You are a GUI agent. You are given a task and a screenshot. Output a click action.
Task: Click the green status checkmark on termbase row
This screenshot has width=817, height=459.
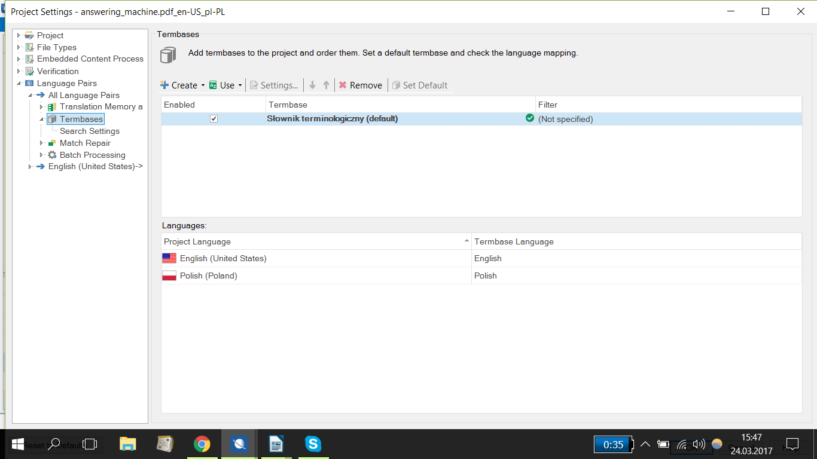tap(529, 118)
